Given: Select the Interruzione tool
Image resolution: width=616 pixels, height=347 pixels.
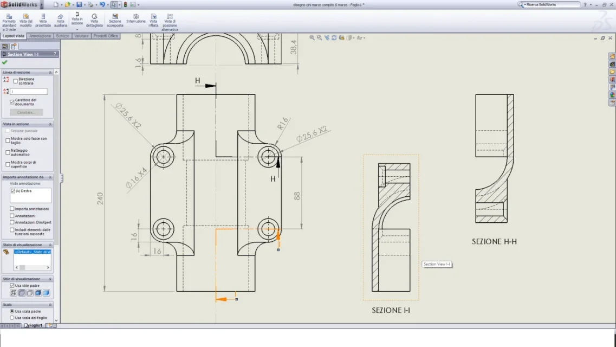Looking at the screenshot, I should pos(136,18).
